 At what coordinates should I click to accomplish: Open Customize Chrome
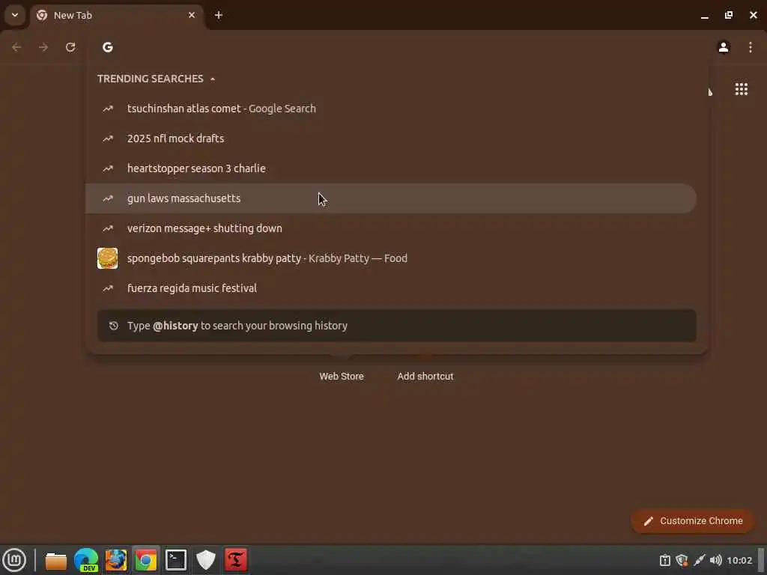[x=693, y=521]
